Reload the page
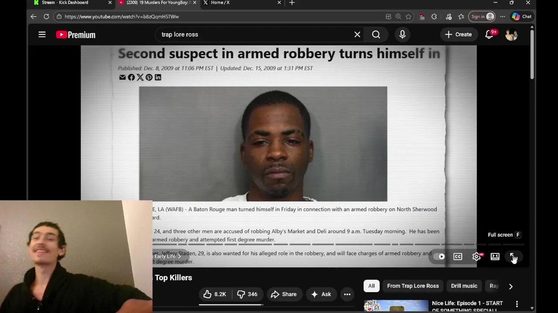Viewport: 558px width, 313px height. click(46, 17)
